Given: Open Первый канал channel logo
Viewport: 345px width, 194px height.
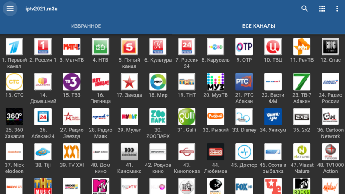Looking at the screenshot, I should click(x=14, y=47).
